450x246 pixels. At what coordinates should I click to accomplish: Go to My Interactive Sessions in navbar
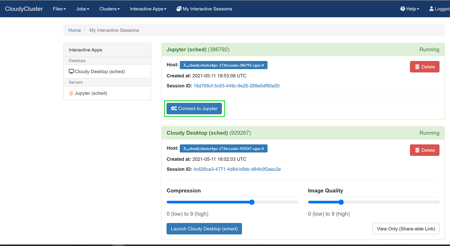click(204, 9)
